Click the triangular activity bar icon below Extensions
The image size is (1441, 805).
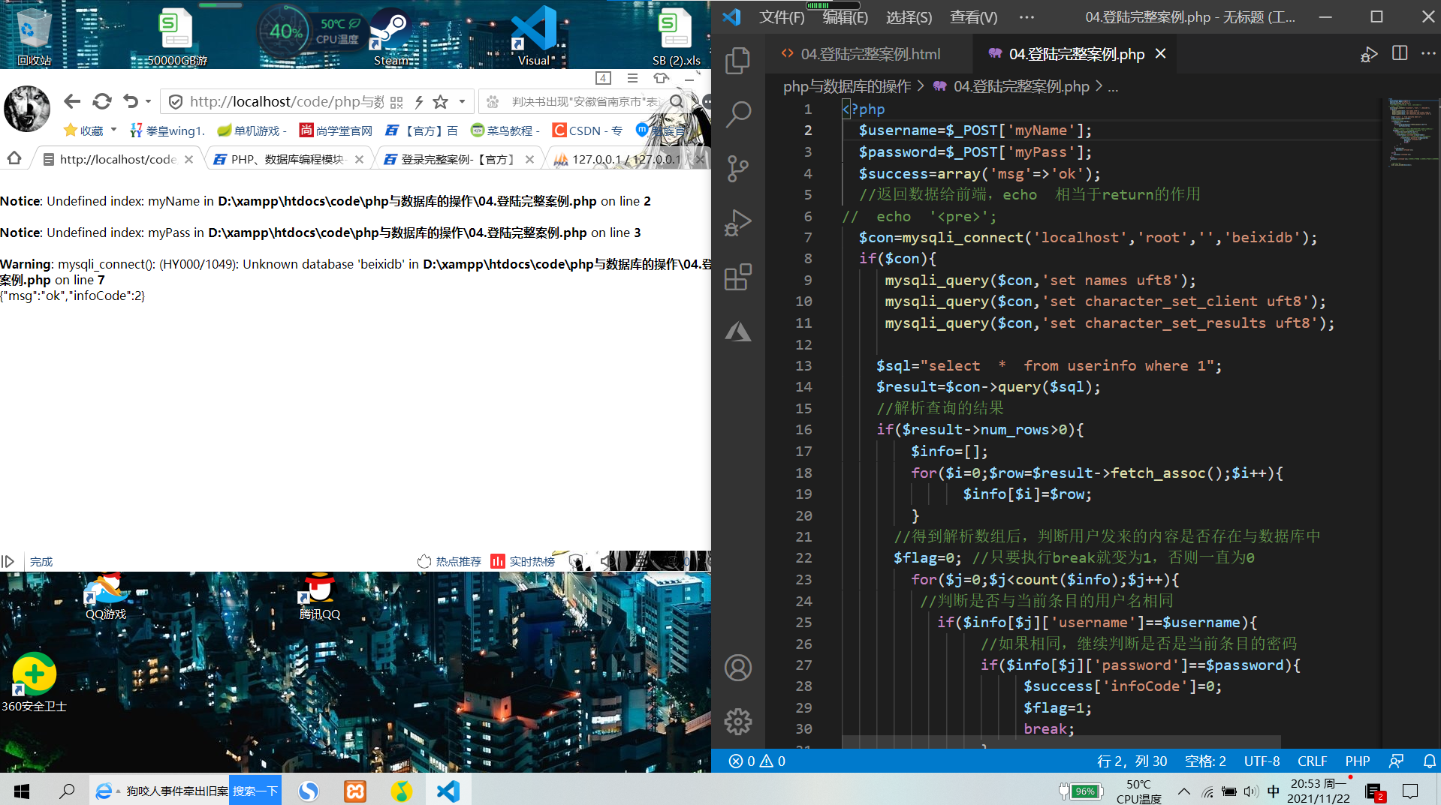coord(738,331)
